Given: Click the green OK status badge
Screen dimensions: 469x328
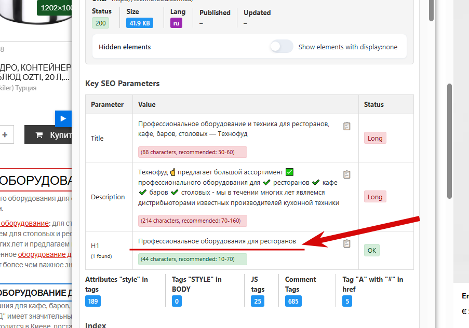Looking at the screenshot, I should point(371,250).
